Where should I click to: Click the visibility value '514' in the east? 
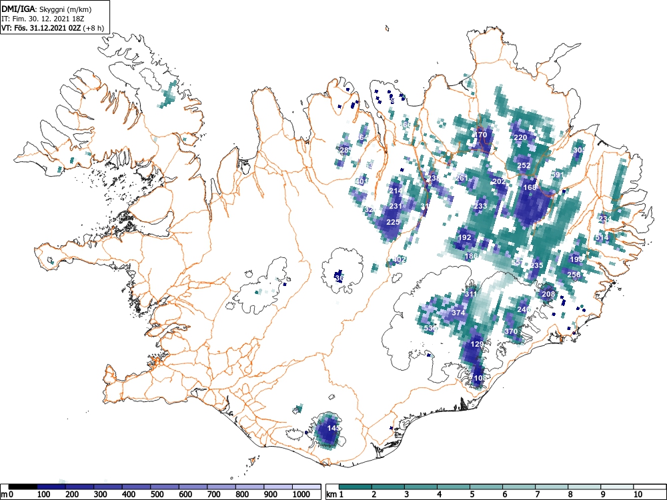point(602,237)
